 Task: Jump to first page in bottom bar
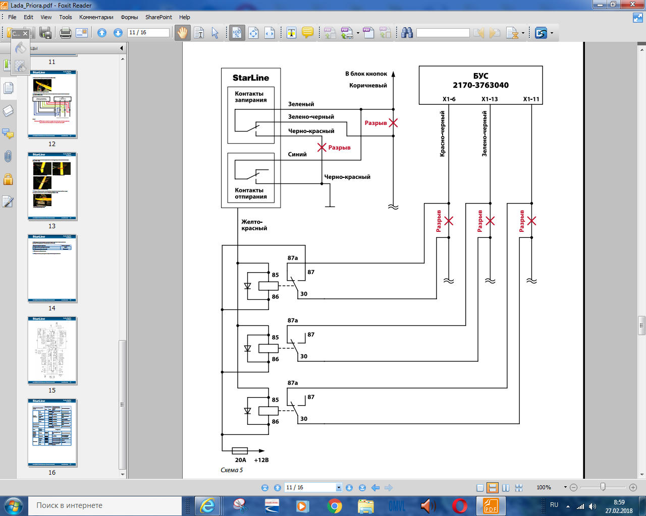point(265,488)
